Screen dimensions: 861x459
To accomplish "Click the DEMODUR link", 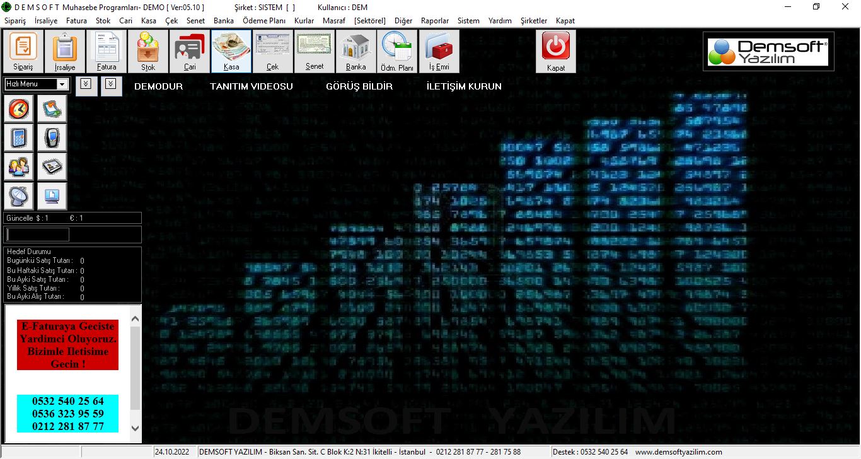I will (x=159, y=86).
